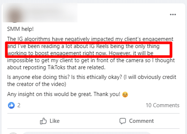Click the commenter avatar at bottom edge
The image size is (187, 134).
pyautogui.click(x=13, y=133)
